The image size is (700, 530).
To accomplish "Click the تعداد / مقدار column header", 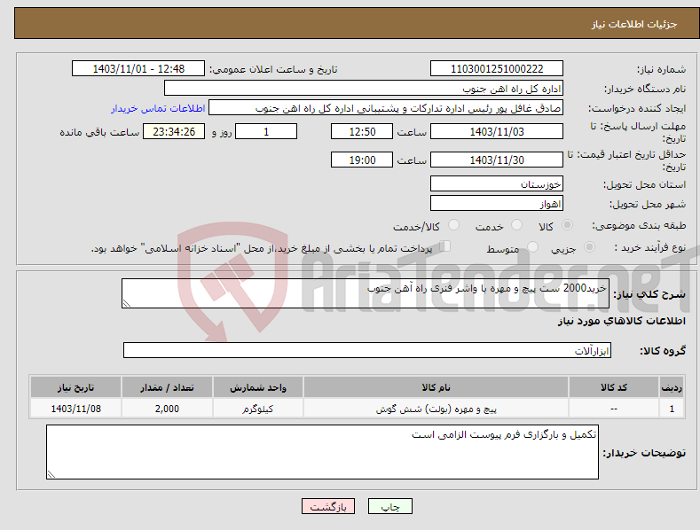I will tap(167, 386).
